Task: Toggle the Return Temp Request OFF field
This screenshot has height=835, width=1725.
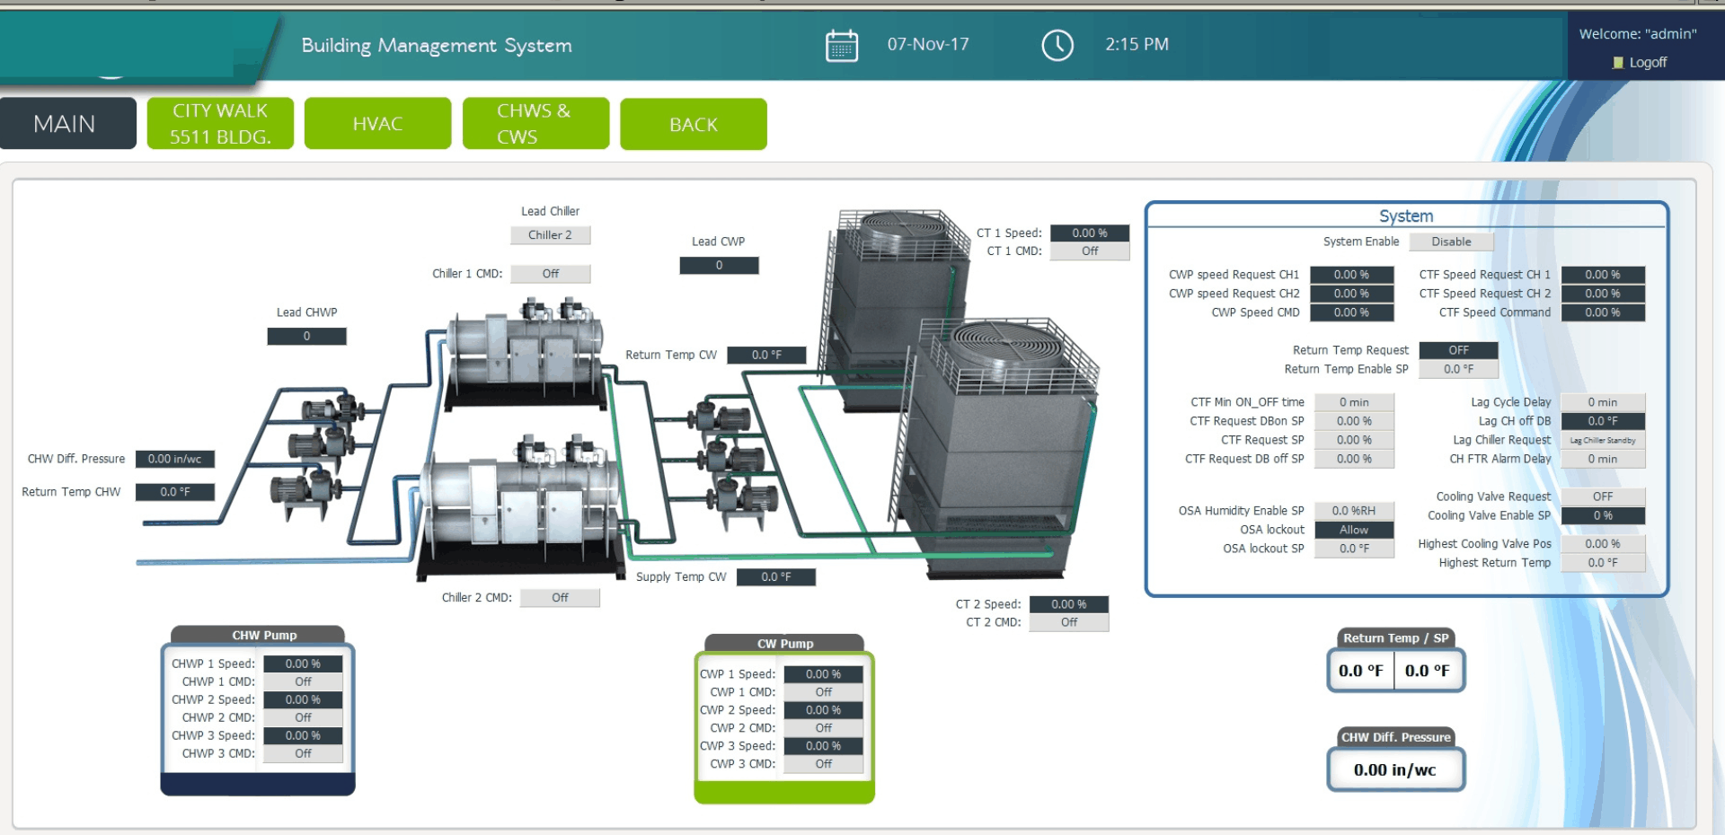Action: pyautogui.click(x=1458, y=350)
